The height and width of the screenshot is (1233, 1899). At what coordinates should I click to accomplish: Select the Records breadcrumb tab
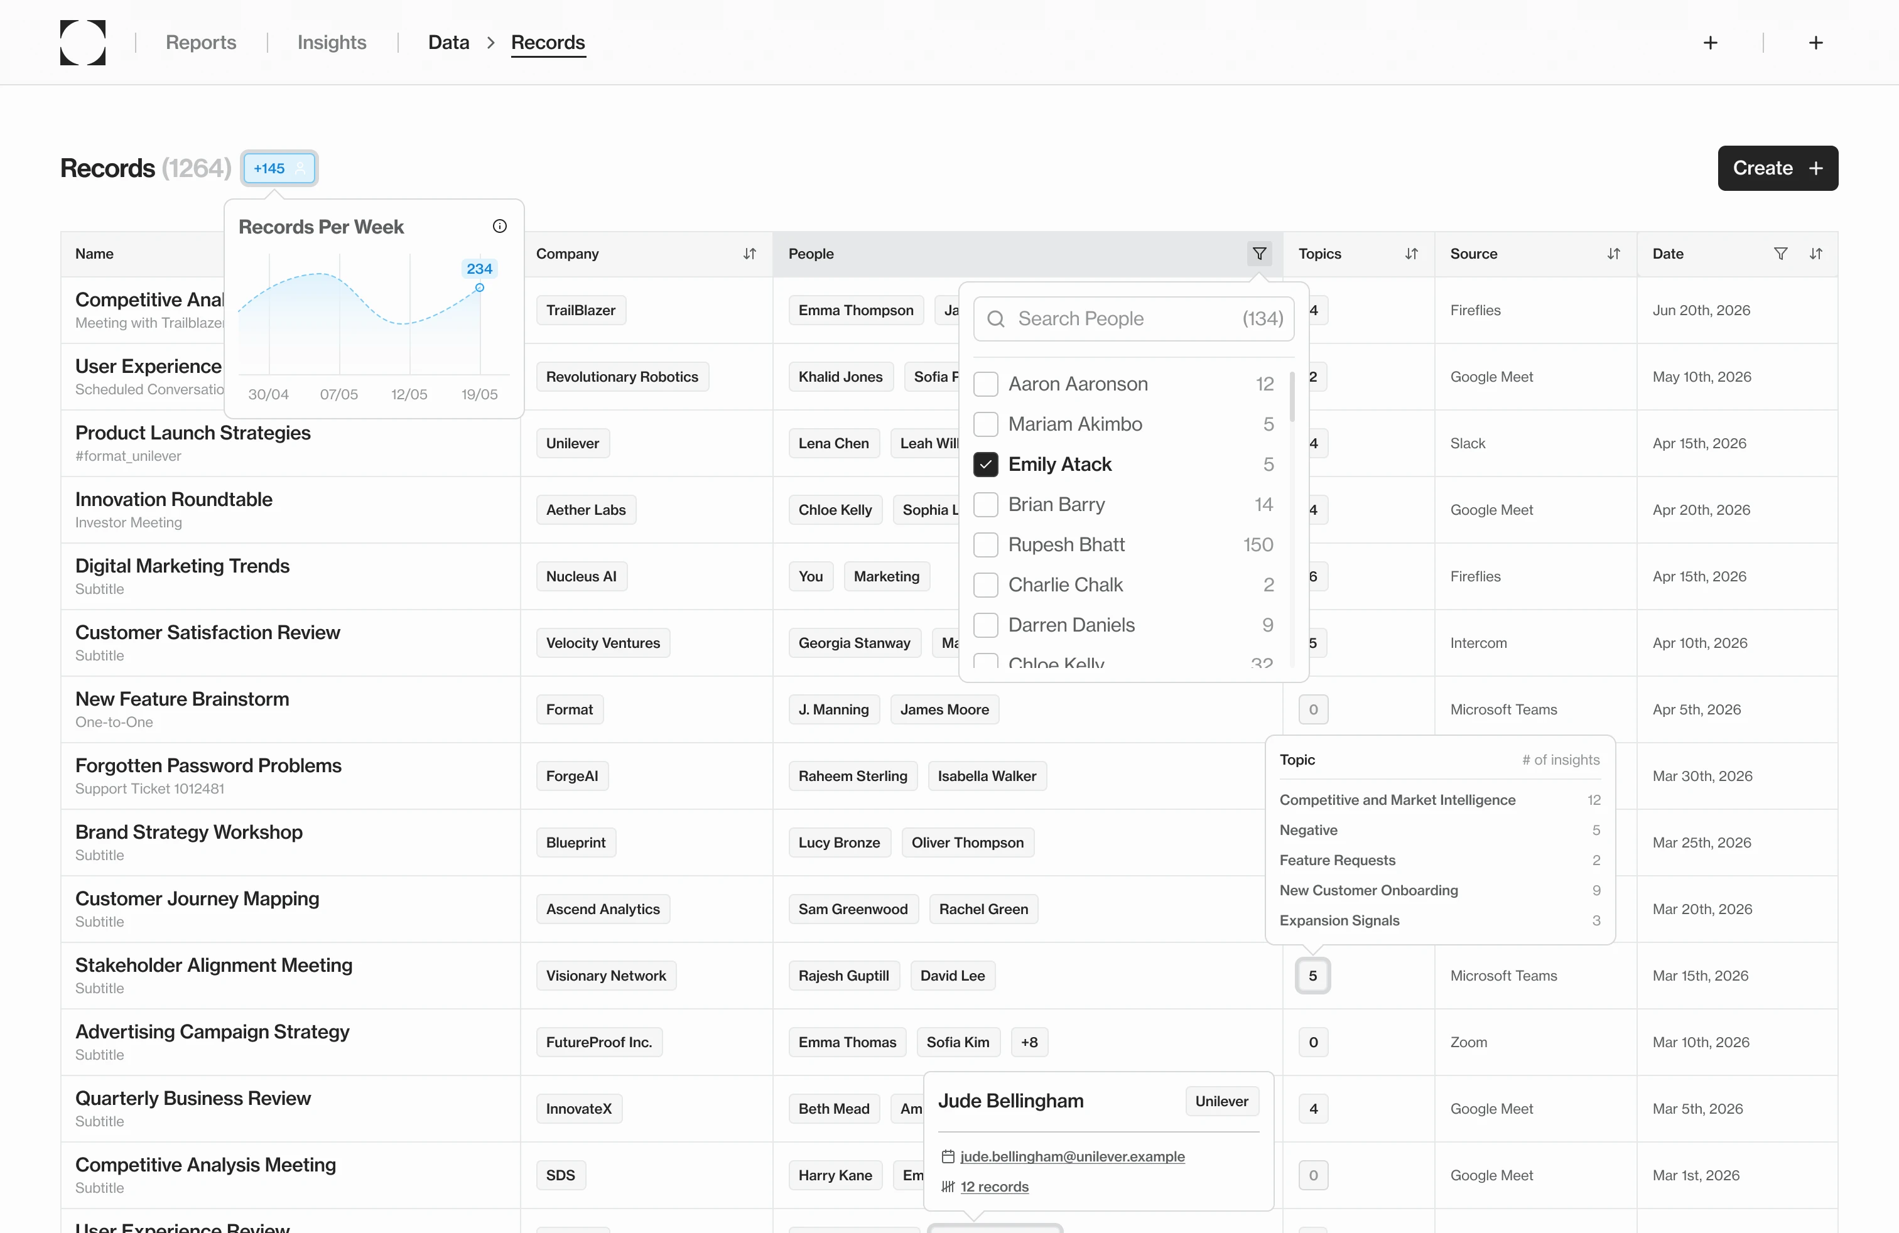tap(548, 42)
